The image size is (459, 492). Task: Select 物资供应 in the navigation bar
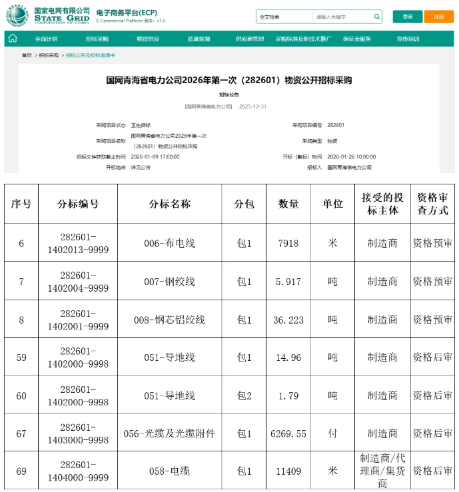click(x=148, y=39)
